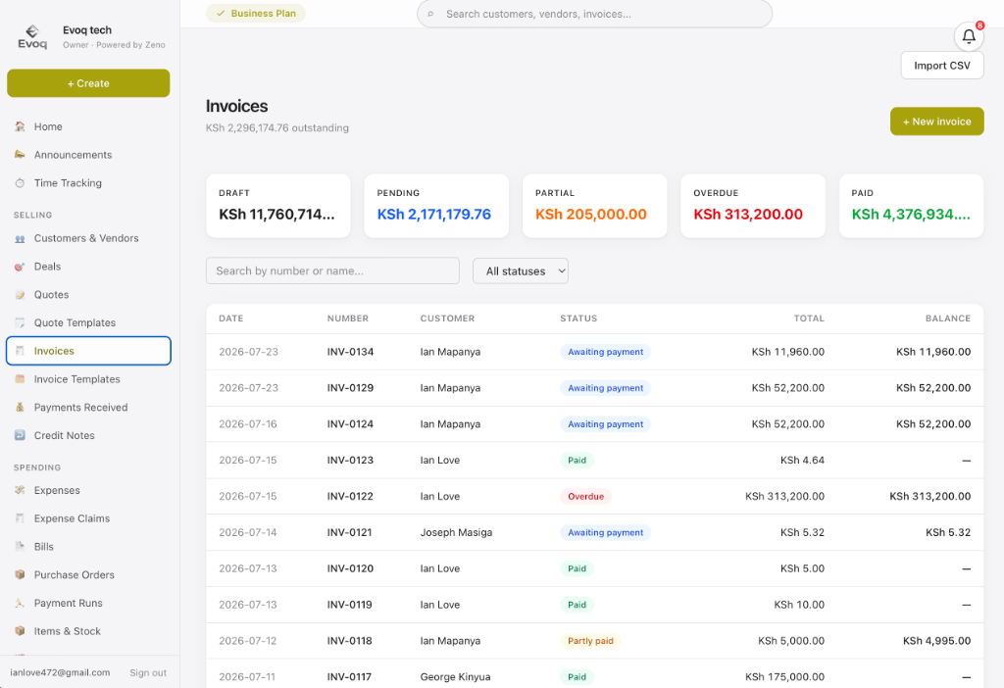Viewport: 1004px width, 688px height.
Task: Click Overdue status badge of INV-0122
Action: pyautogui.click(x=585, y=496)
